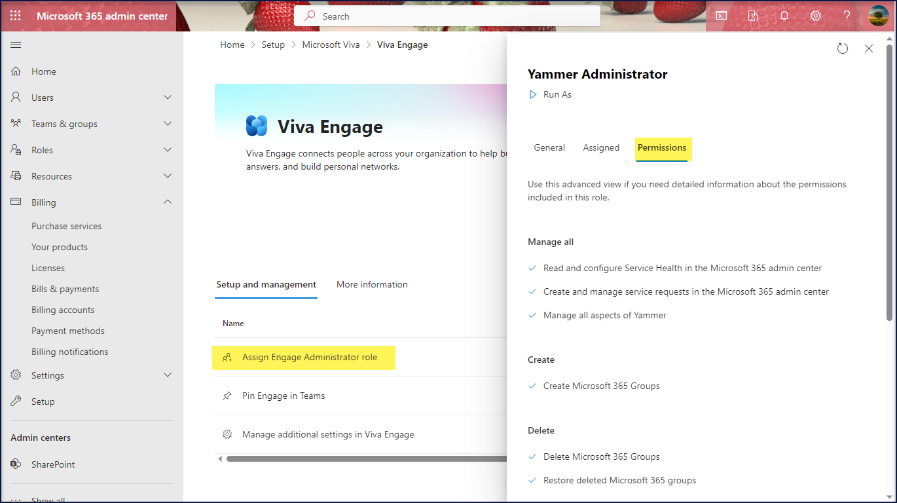
Task: Click inside the Search field
Action: [x=447, y=16]
